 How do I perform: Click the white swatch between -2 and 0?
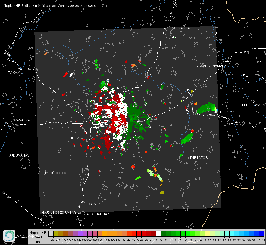158,234
